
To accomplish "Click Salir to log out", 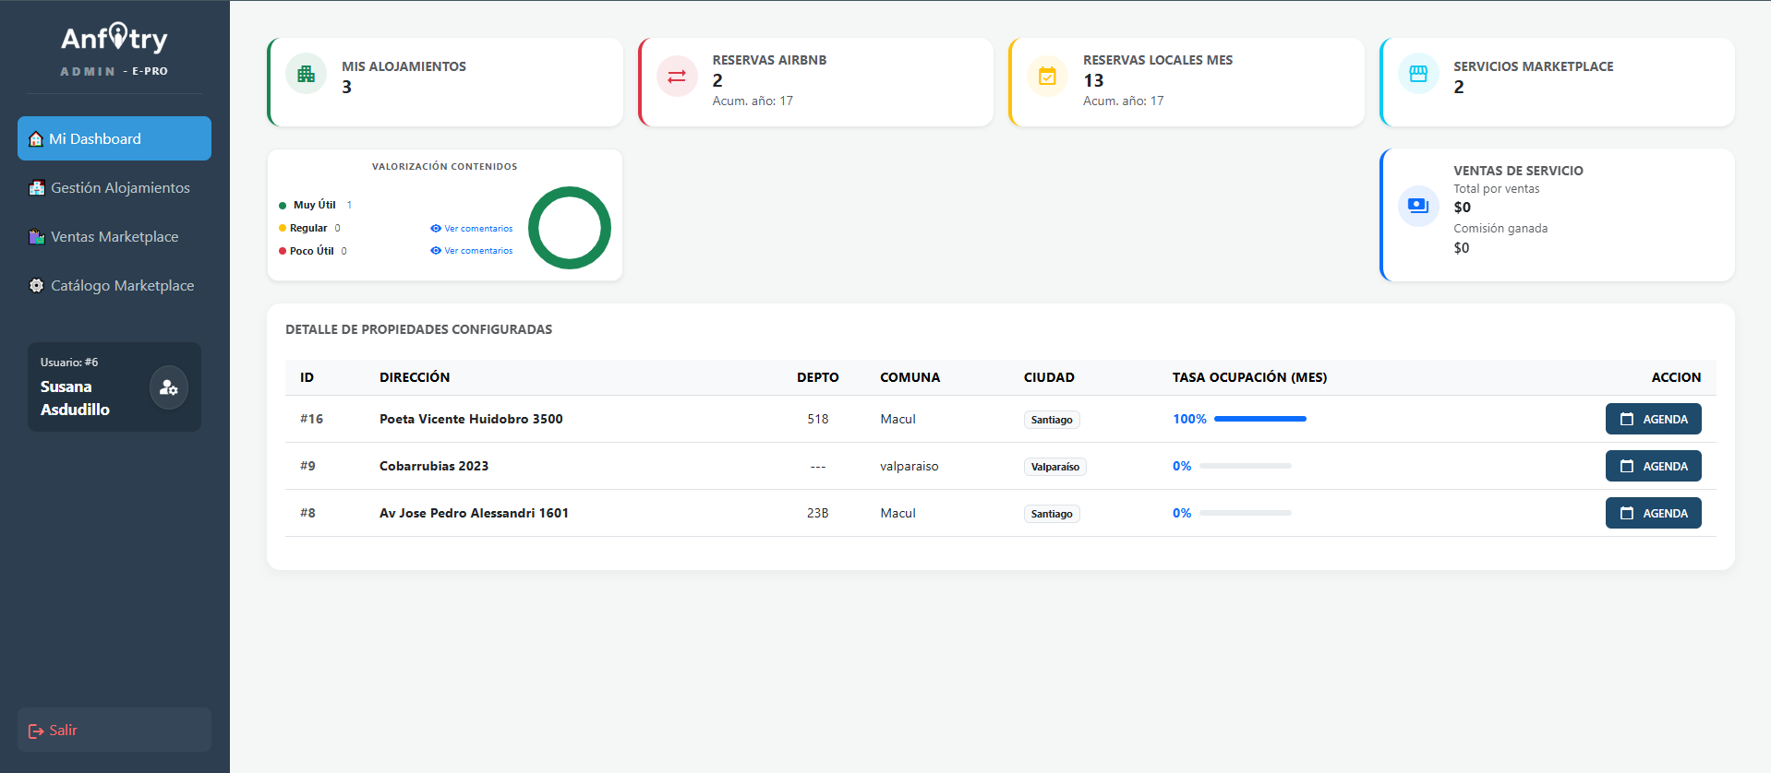I will click(114, 730).
